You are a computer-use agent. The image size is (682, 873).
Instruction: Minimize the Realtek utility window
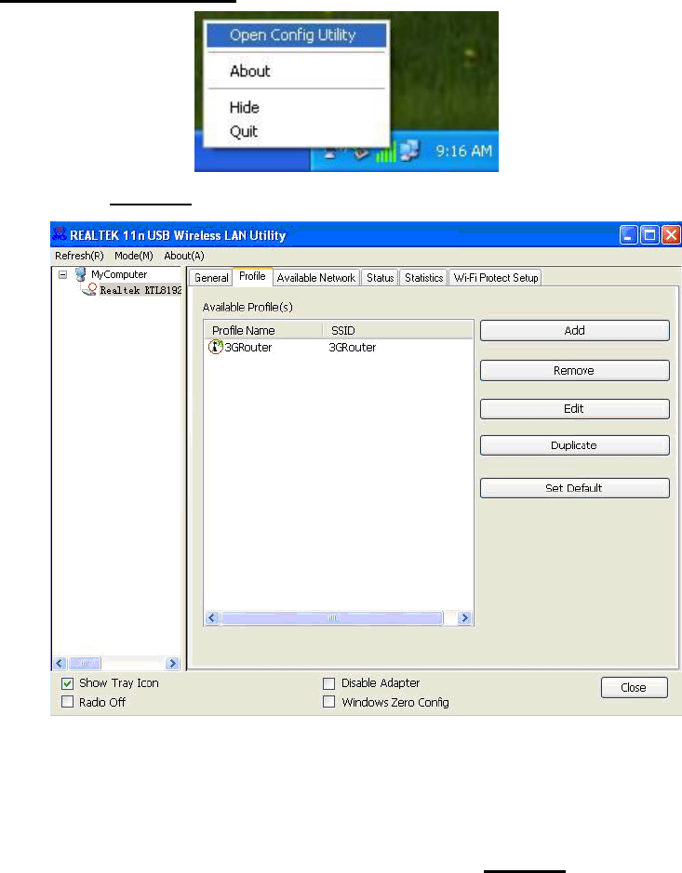tap(629, 235)
